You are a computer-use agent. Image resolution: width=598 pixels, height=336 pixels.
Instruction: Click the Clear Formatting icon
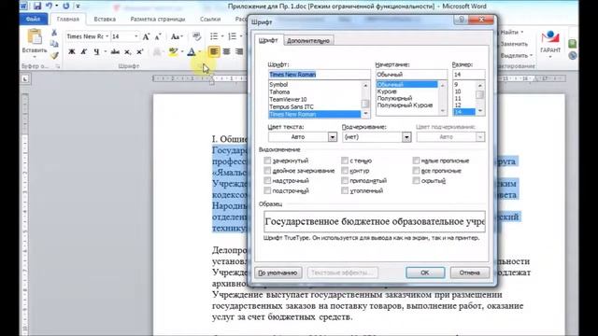click(x=196, y=36)
